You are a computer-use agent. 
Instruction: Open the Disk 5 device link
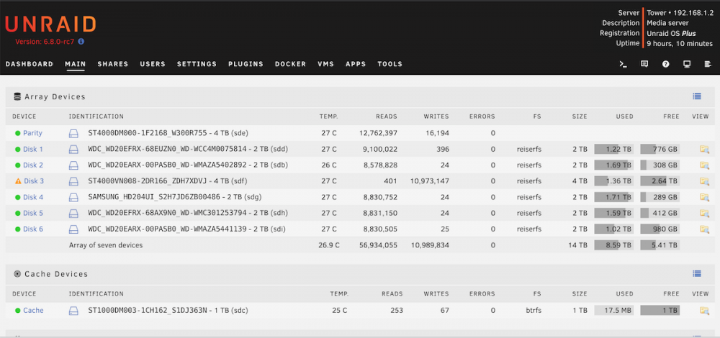[x=33, y=214]
